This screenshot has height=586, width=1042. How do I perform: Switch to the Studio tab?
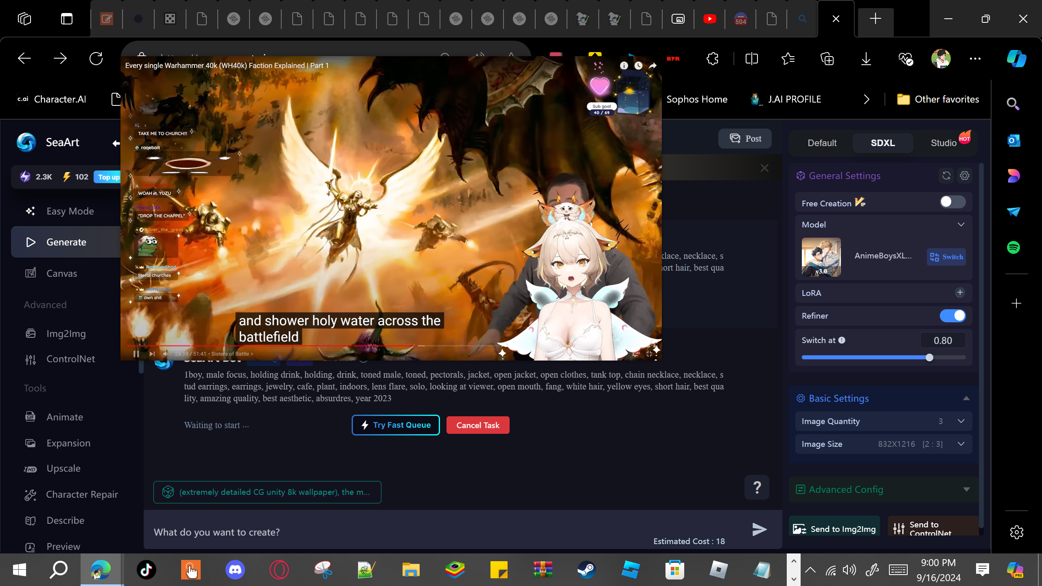(x=944, y=143)
